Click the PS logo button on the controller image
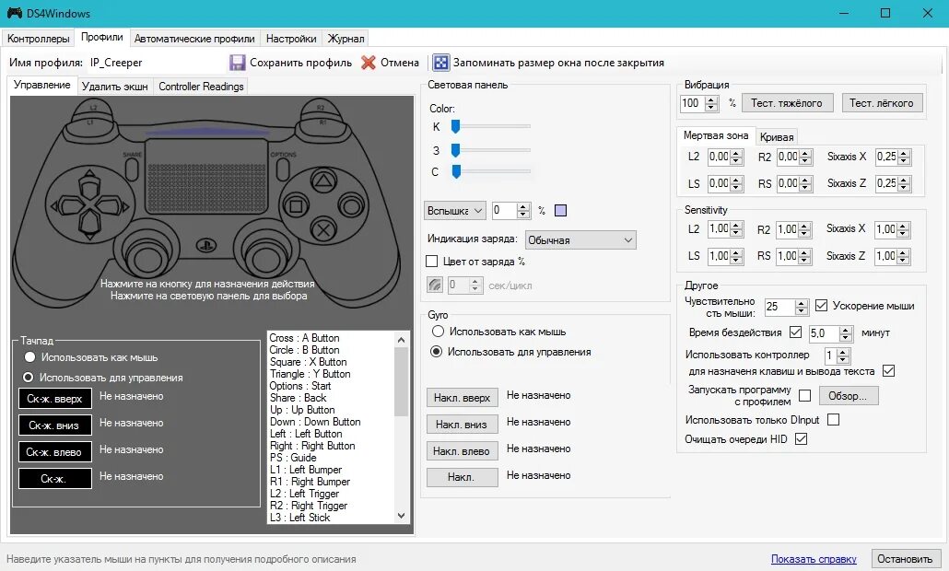 coord(206,246)
